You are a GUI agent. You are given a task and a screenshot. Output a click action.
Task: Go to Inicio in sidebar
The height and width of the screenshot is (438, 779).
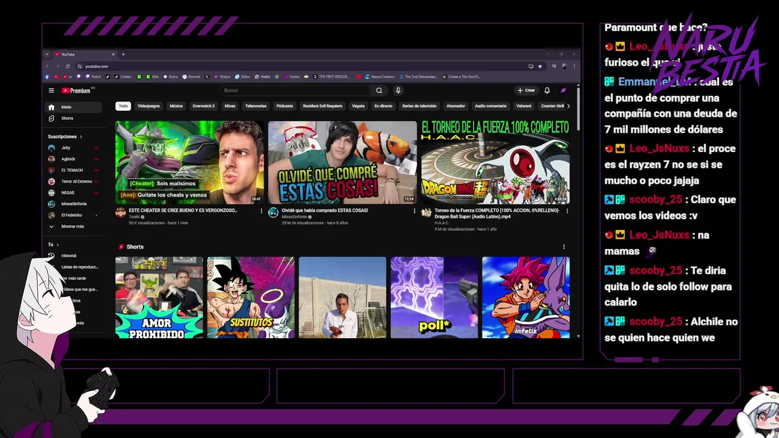(74, 107)
